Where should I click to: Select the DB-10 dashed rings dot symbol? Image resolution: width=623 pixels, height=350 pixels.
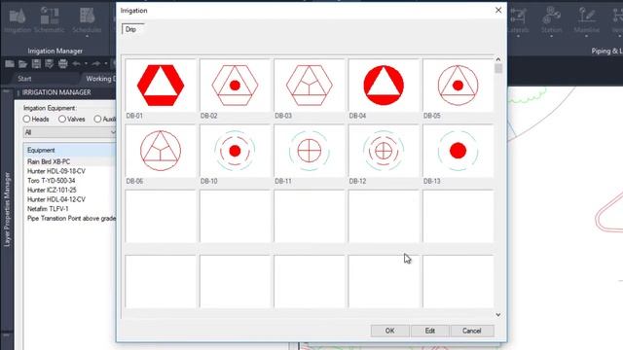[235, 151]
